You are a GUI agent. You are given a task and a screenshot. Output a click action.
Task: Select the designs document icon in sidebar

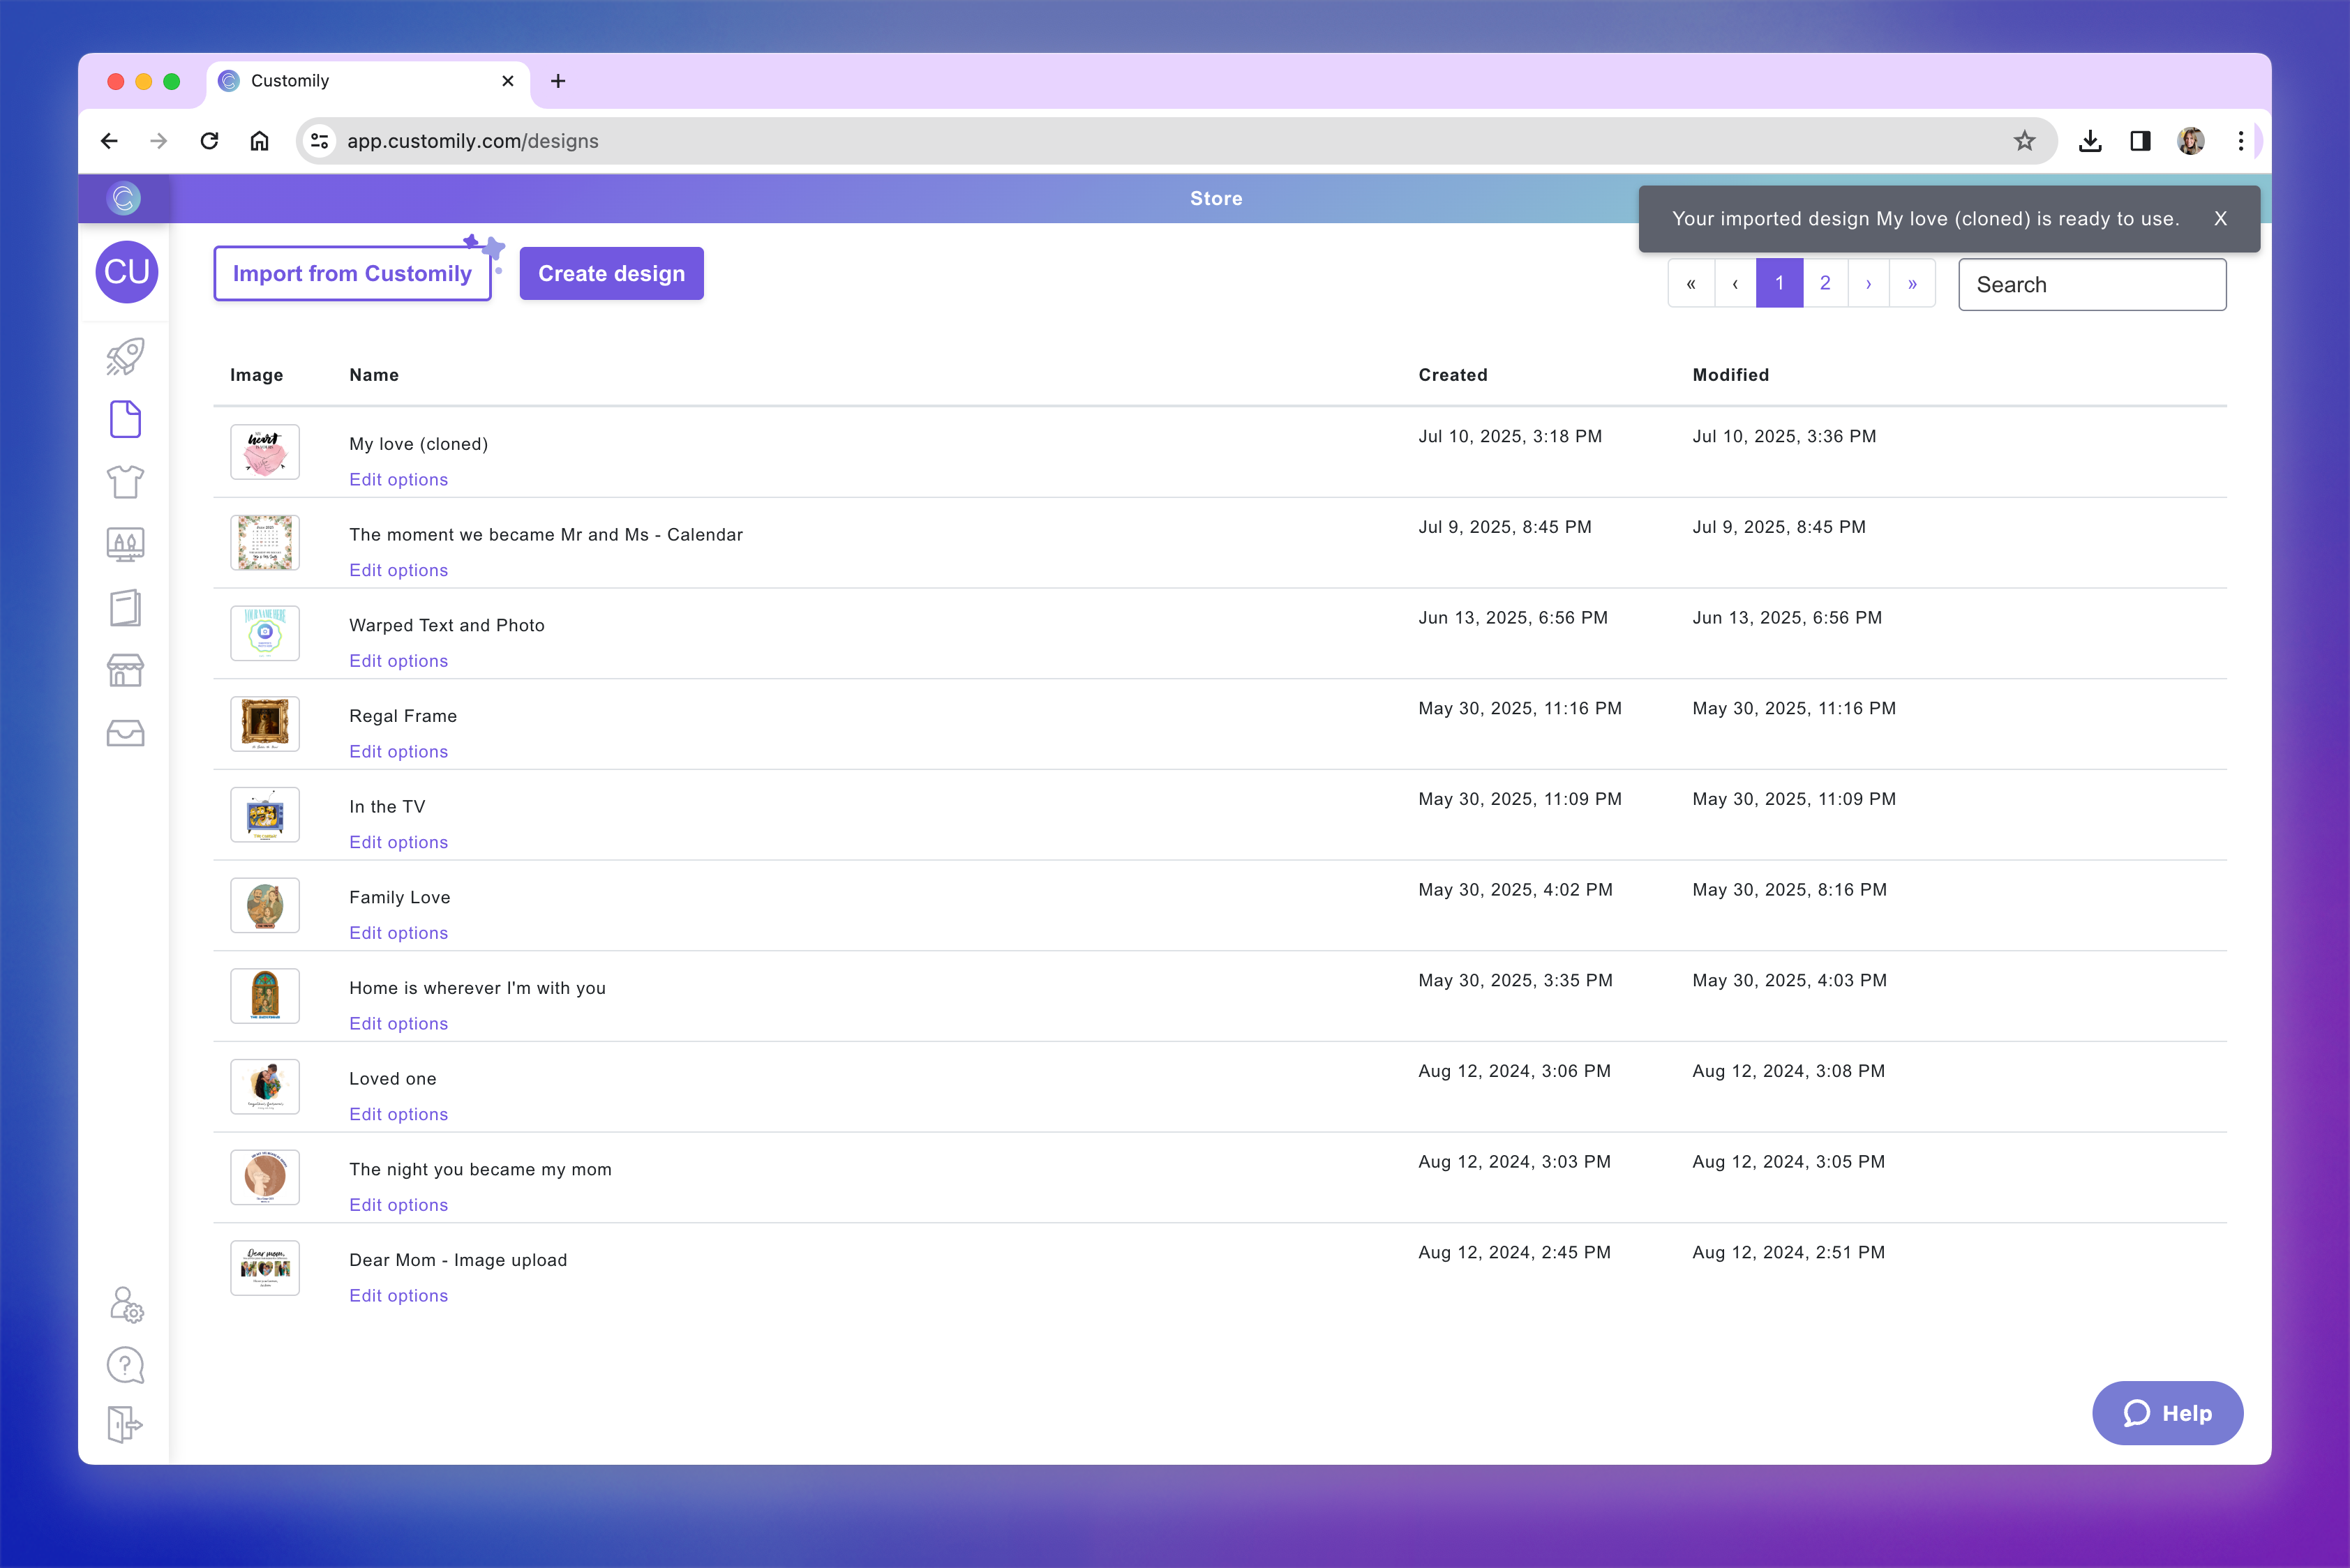click(125, 420)
